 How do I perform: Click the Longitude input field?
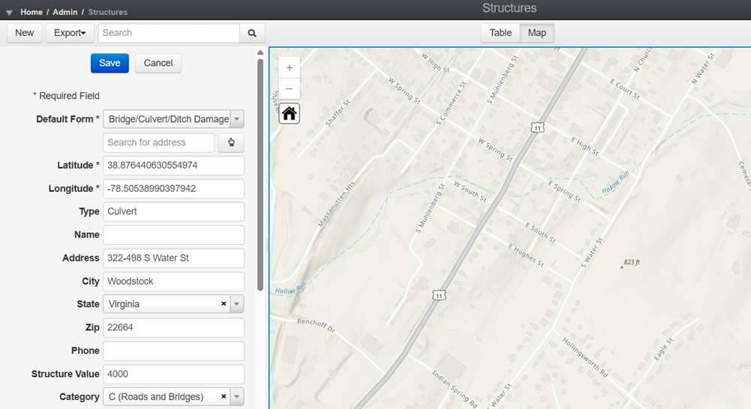pos(173,189)
